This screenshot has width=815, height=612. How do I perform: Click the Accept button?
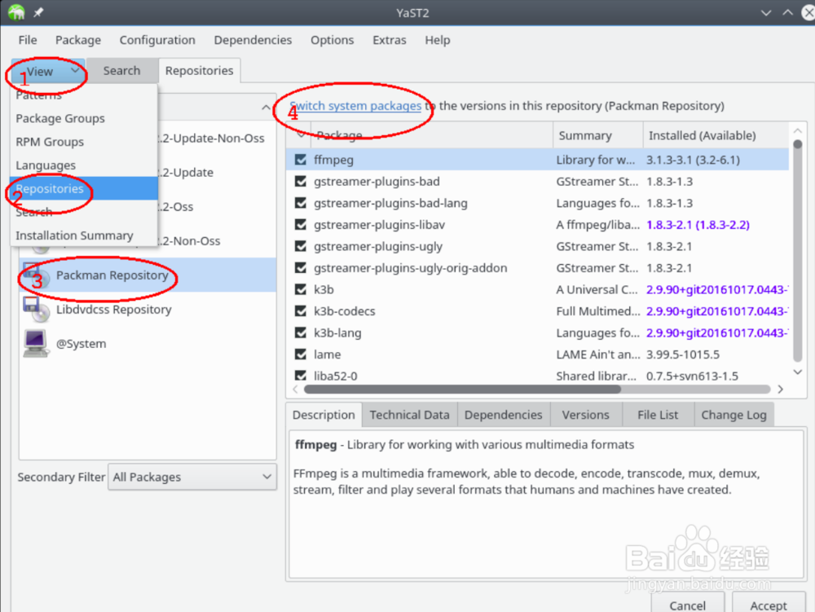pos(769,603)
